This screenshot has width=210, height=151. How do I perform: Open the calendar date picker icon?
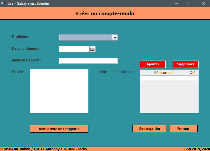pos(93,49)
